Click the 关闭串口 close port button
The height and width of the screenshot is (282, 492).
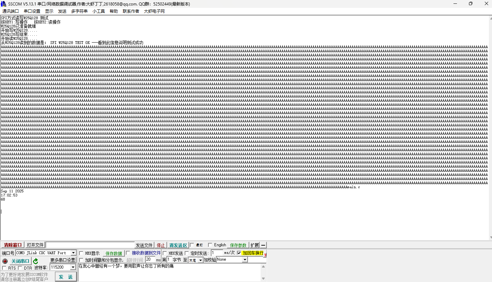coord(20,261)
